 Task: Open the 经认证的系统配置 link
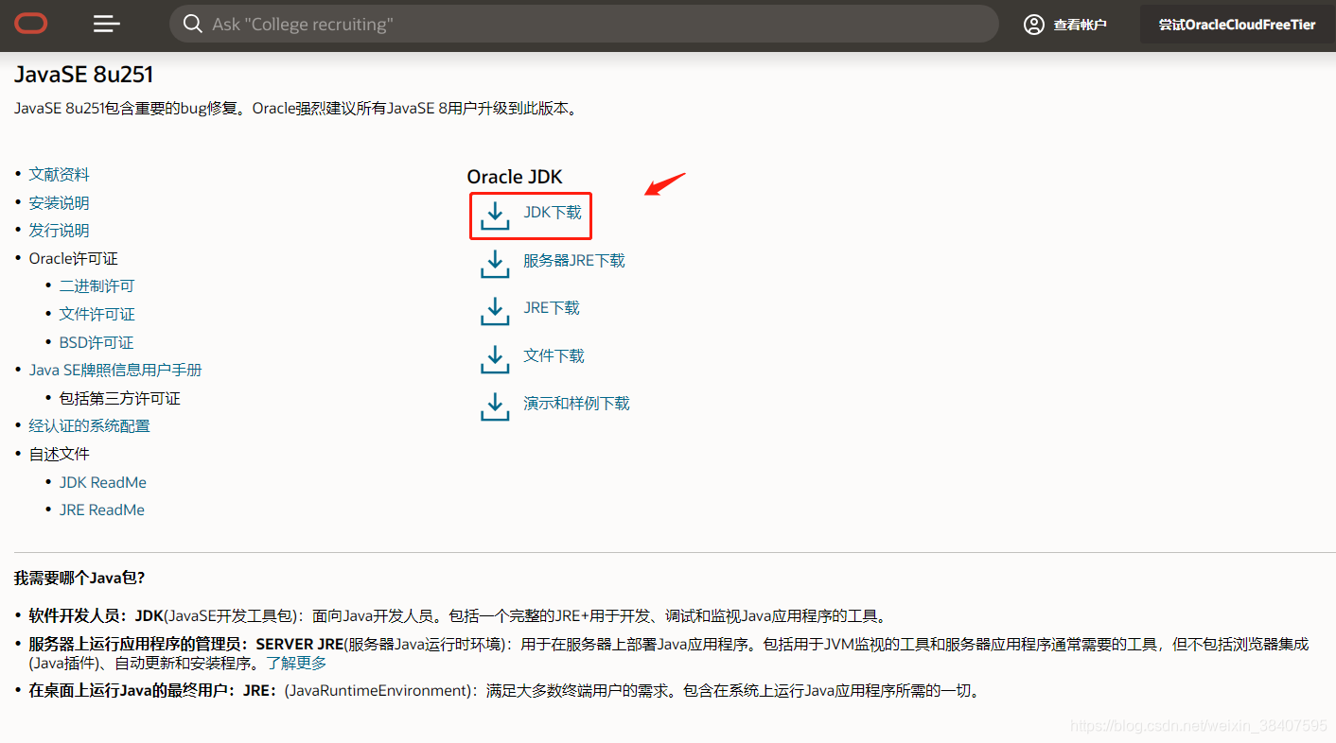[90, 425]
